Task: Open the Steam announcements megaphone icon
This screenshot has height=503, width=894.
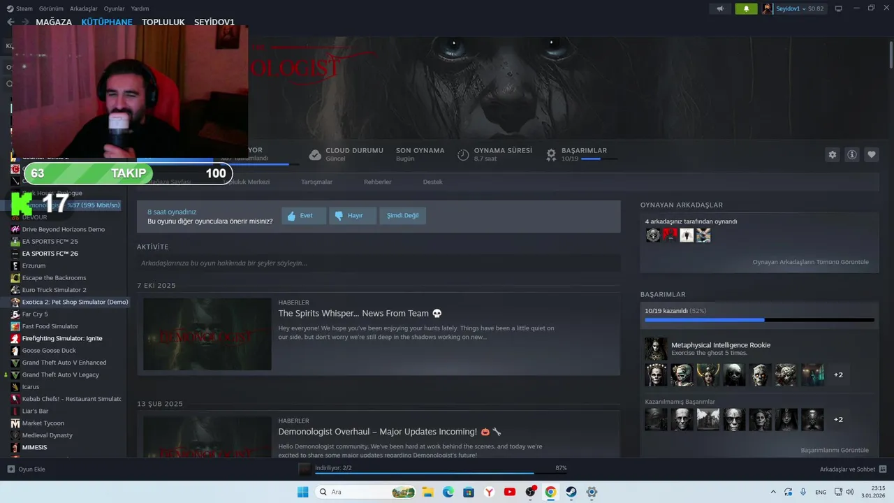Action: click(720, 8)
